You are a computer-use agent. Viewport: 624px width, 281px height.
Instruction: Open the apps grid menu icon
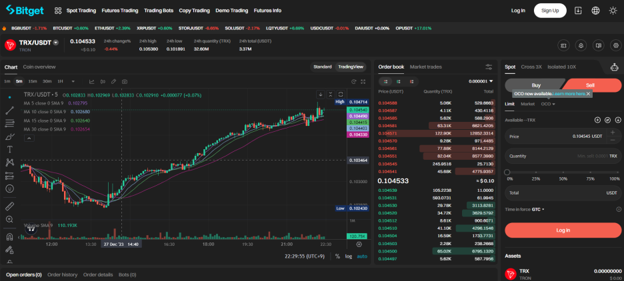(x=58, y=11)
